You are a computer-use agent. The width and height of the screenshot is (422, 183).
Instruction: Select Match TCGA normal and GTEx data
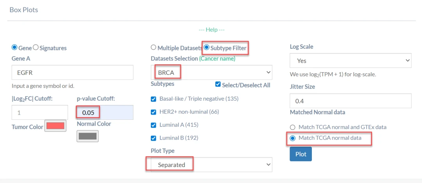coord(292,127)
